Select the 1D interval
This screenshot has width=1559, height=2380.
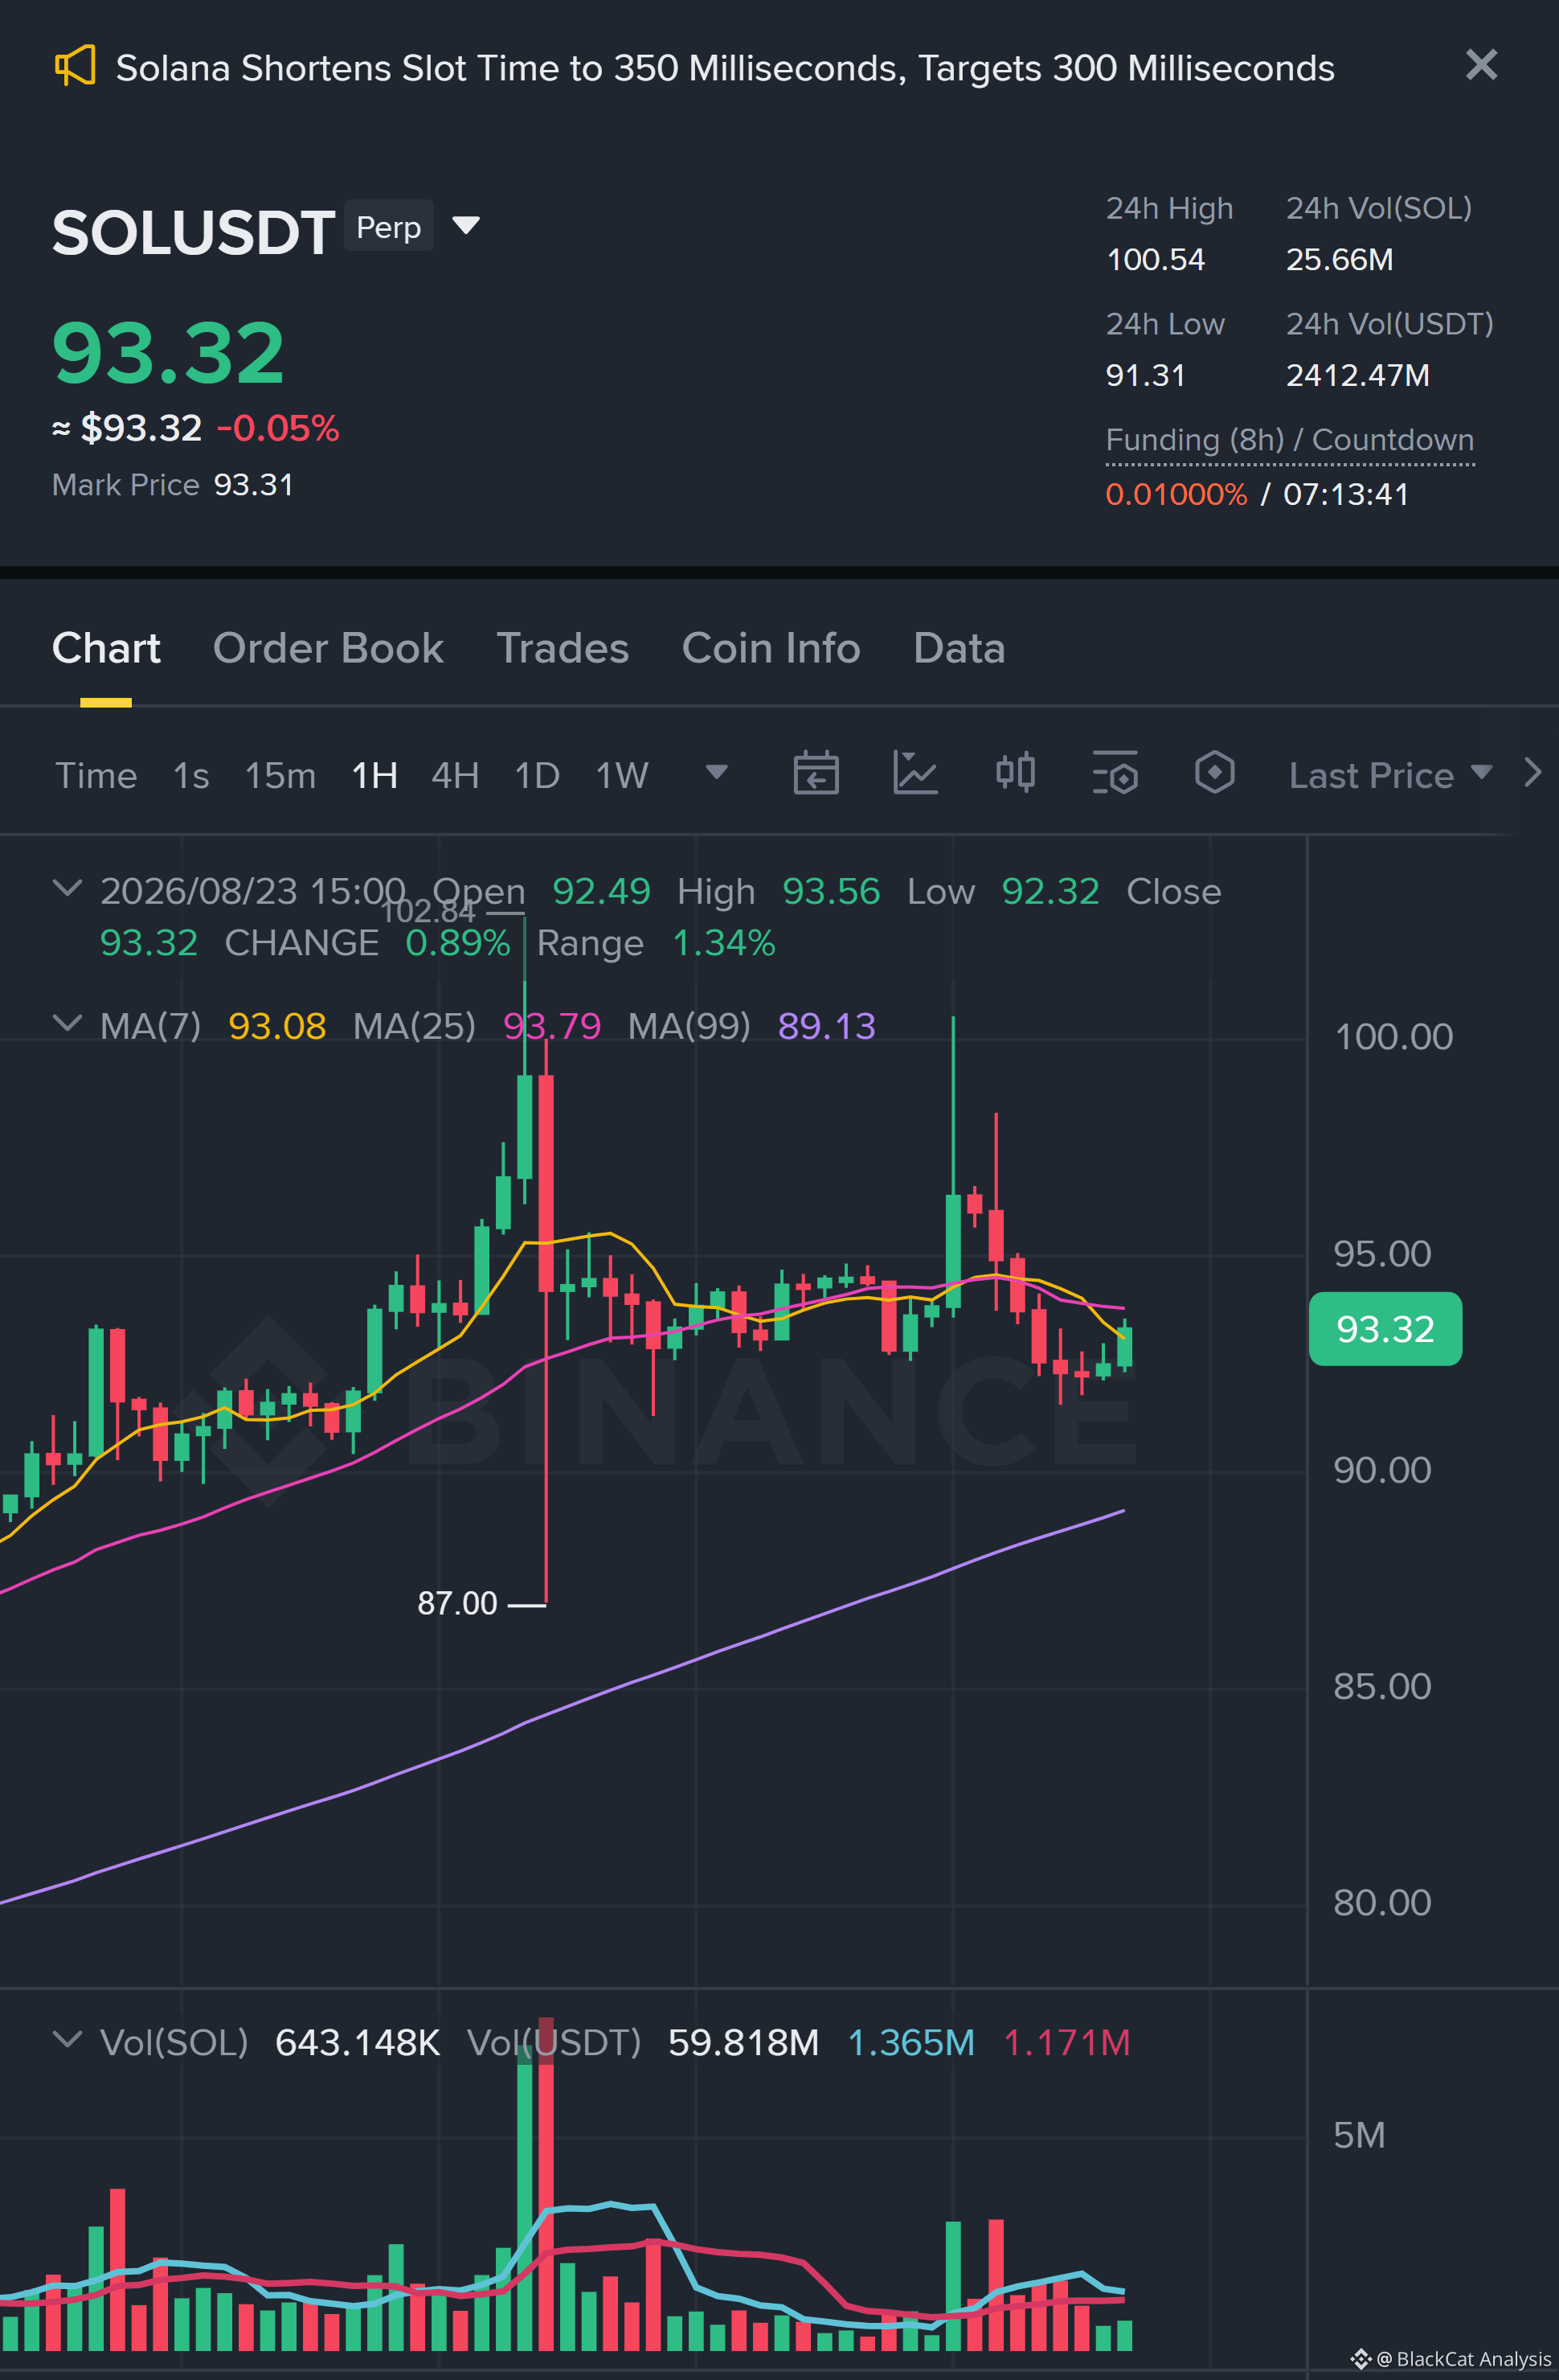pos(537,775)
